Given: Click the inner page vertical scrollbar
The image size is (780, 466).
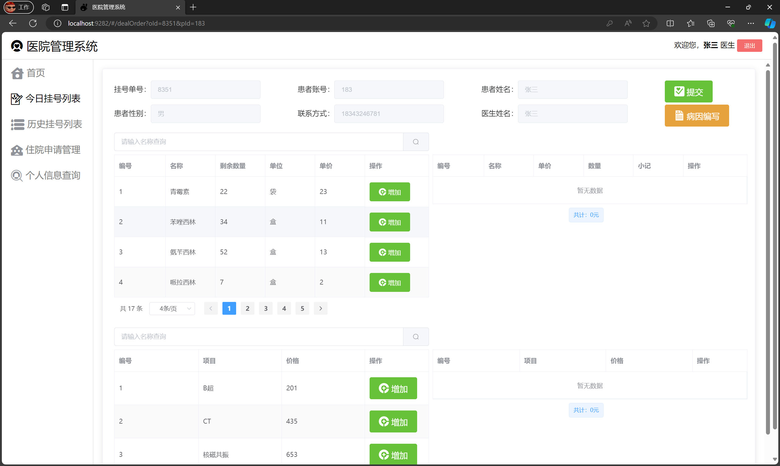Looking at the screenshot, I should (768, 251).
